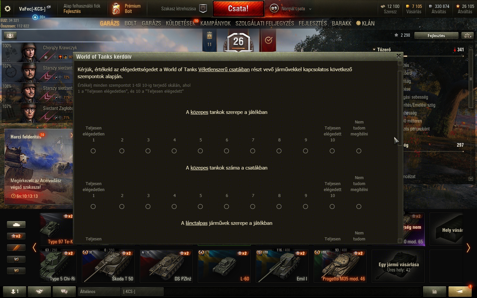The width and height of the screenshot is (477, 298).
Task: Rate medium tanks role as 5
Action: (200, 151)
